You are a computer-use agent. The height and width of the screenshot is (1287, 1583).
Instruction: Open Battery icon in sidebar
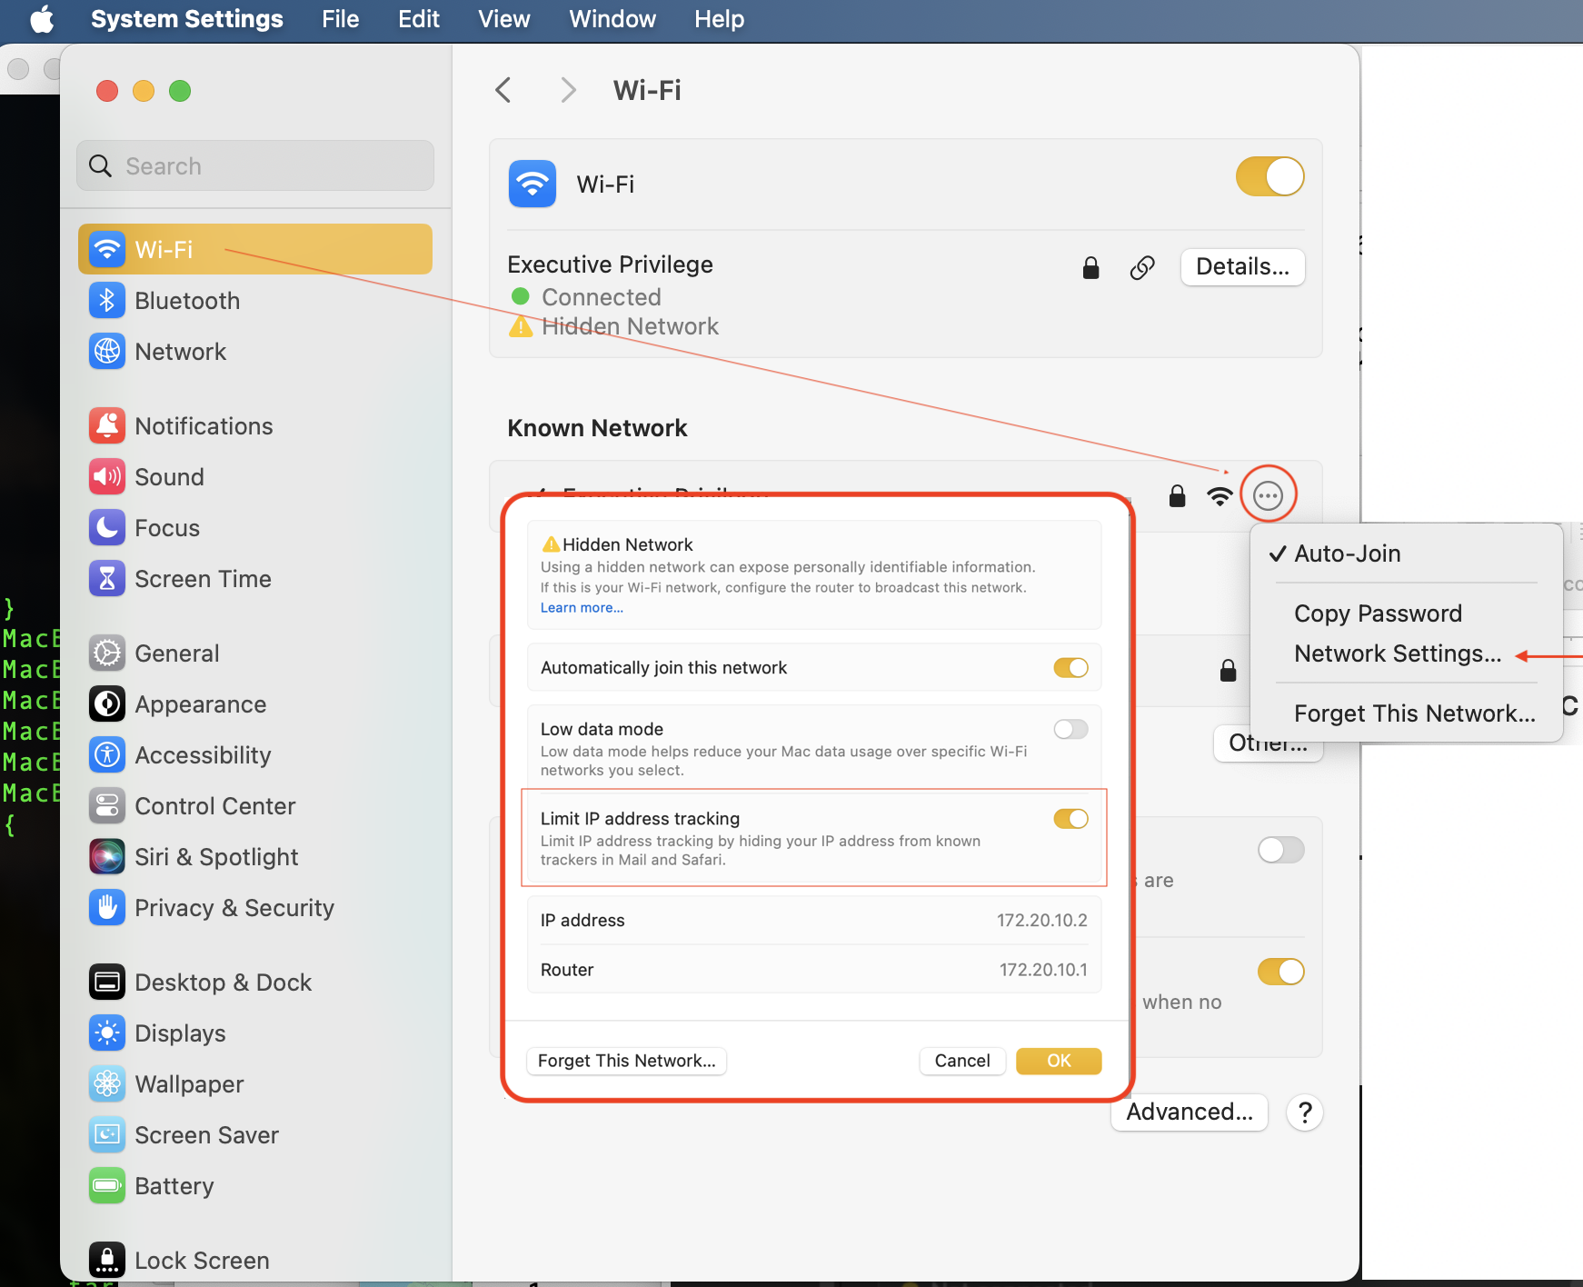pyautogui.click(x=107, y=1185)
